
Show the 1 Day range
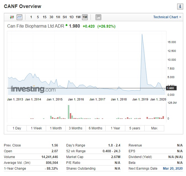(x=17, y=128)
